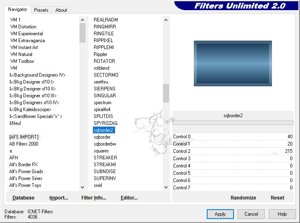The height and width of the screenshot is (223, 300).
Task: Click filter list scroll-up arrow
Action: 166,20
